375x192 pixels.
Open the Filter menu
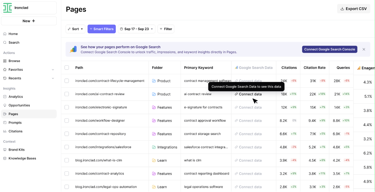166,29
